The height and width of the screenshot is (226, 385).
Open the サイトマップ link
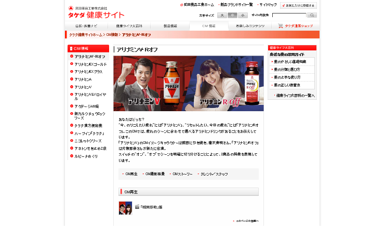268,5
